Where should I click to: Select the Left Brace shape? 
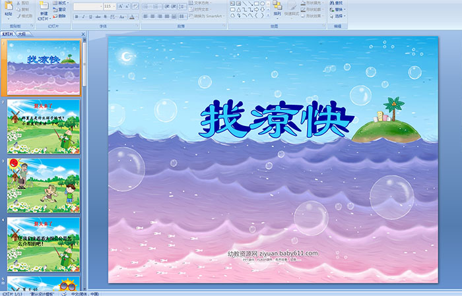point(257,16)
